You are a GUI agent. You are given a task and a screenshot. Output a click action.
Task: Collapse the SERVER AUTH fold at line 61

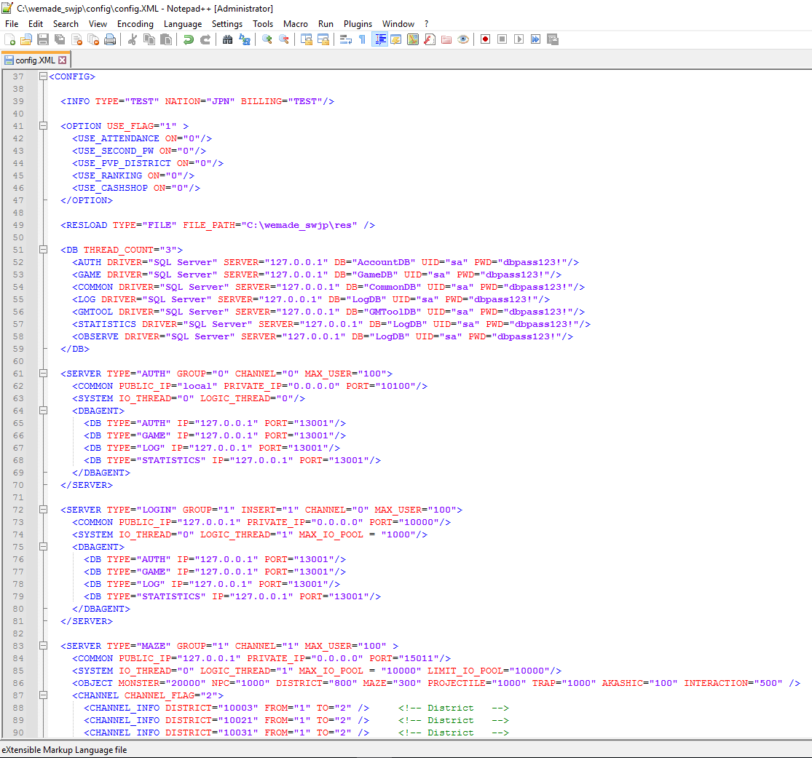pos(44,374)
